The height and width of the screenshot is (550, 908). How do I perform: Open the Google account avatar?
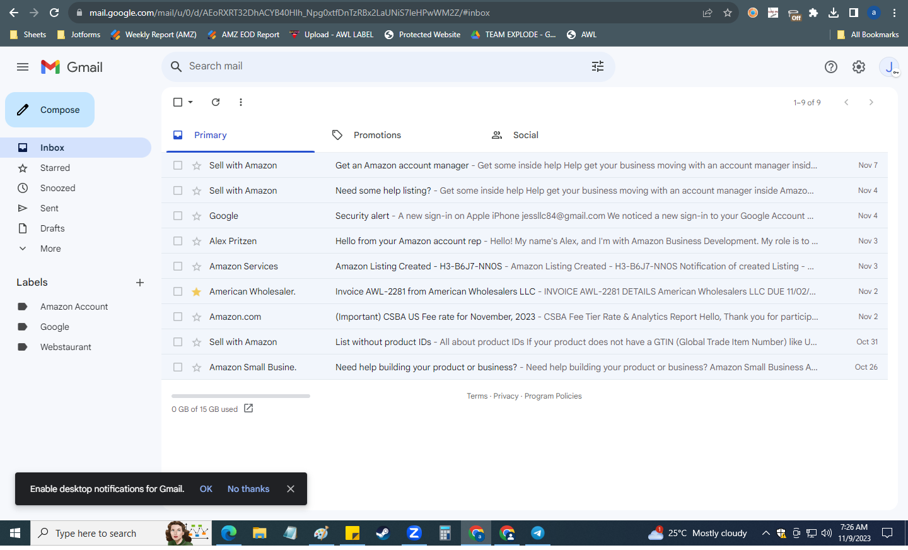889,67
